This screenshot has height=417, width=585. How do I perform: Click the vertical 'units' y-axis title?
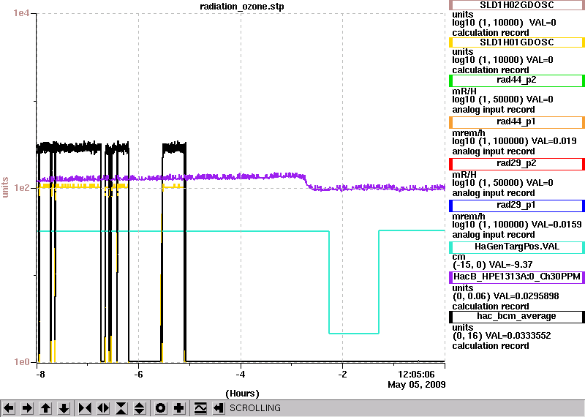click(x=5, y=187)
